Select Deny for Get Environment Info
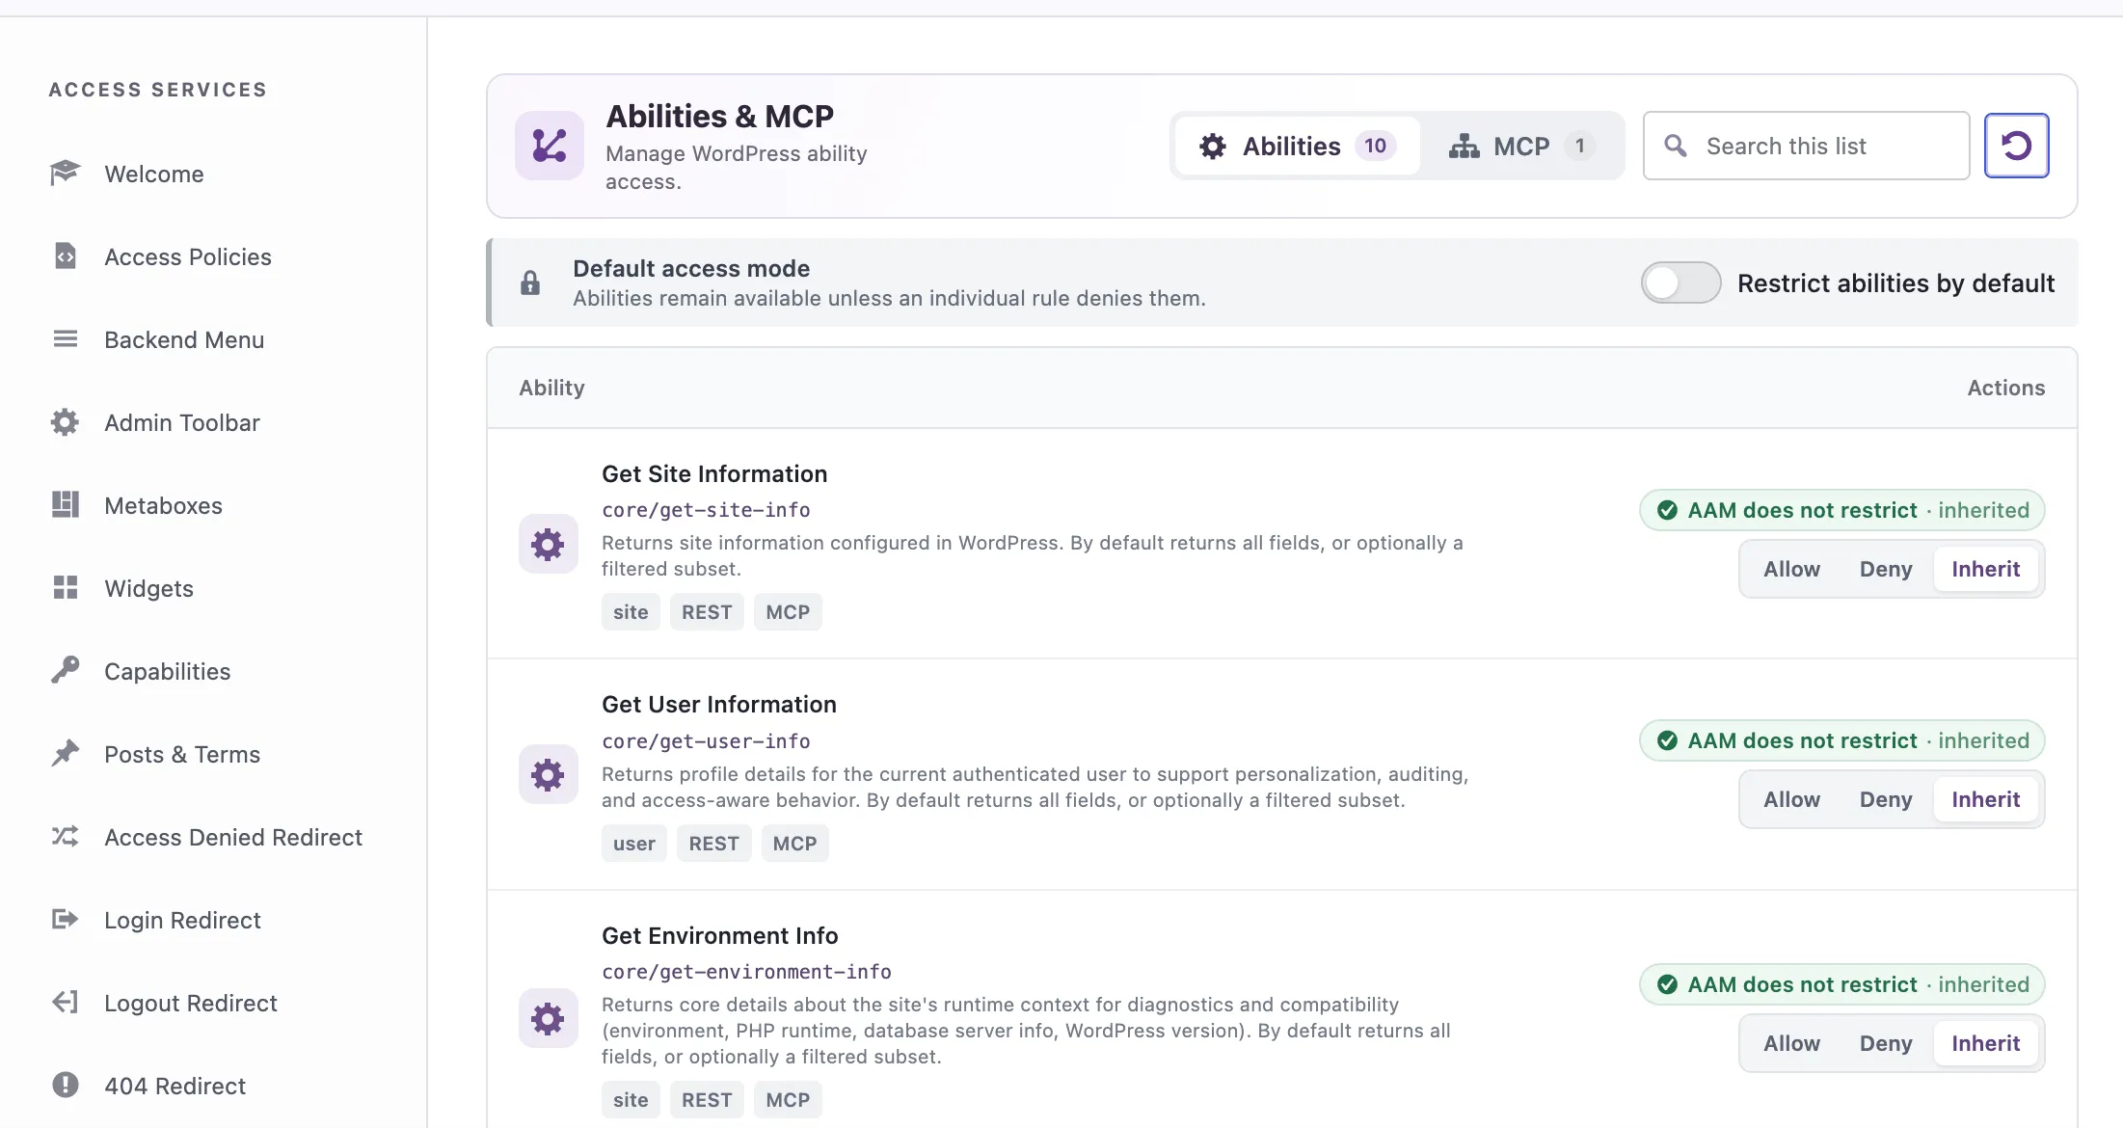 1885,1043
